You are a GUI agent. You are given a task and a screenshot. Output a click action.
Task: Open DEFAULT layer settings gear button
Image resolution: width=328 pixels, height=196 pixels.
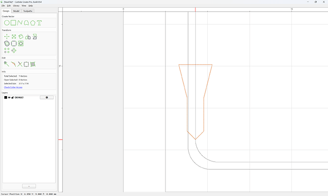click(x=47, y=98)
